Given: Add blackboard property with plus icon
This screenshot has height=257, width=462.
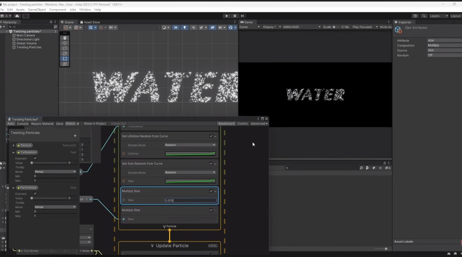Looking at the screenshot, I should pos(75,136).
